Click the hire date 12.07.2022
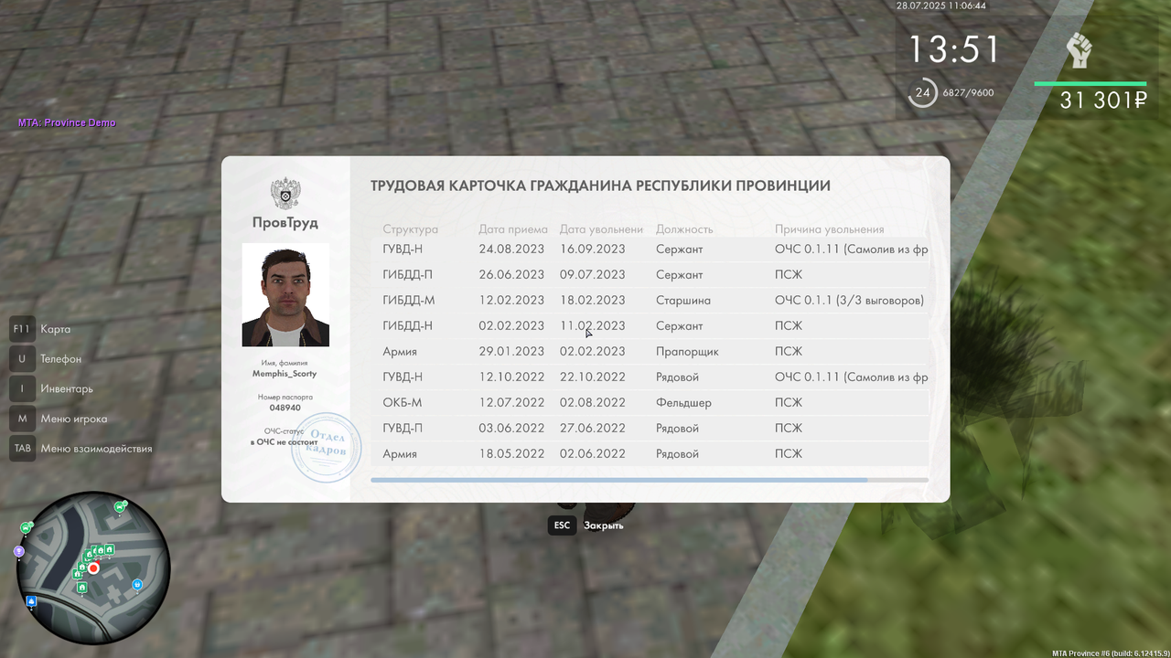 point(511,403)
